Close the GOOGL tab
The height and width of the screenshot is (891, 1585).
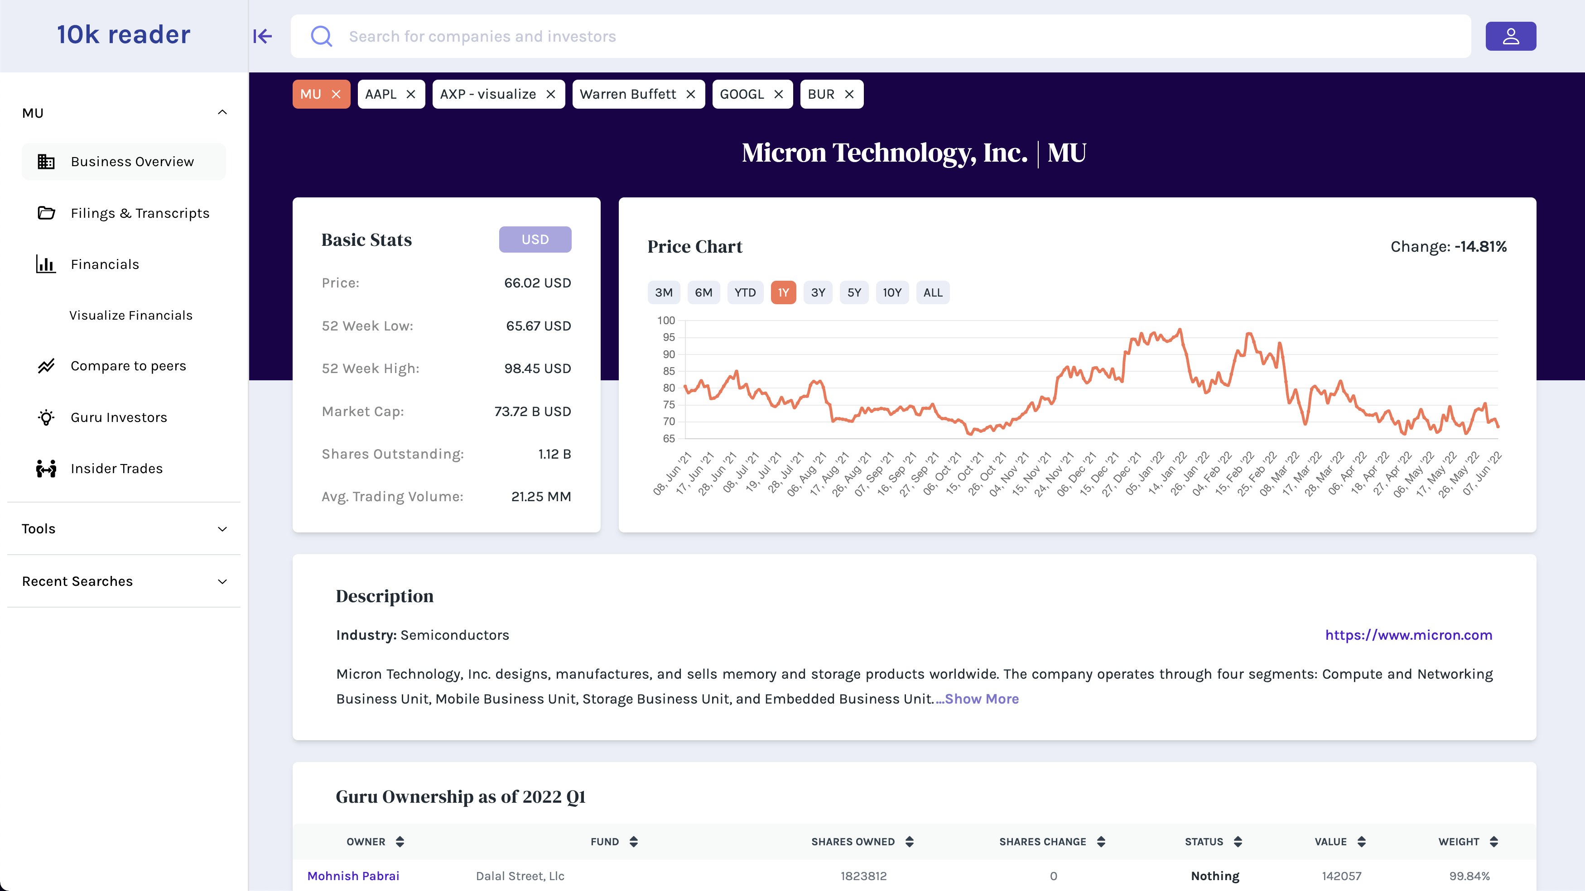click(778, 94)
